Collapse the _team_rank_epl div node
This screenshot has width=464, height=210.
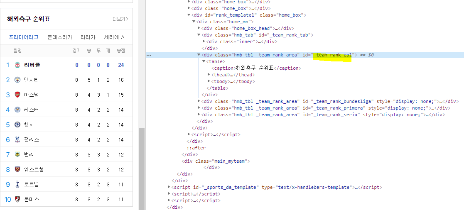pos(199,55)
